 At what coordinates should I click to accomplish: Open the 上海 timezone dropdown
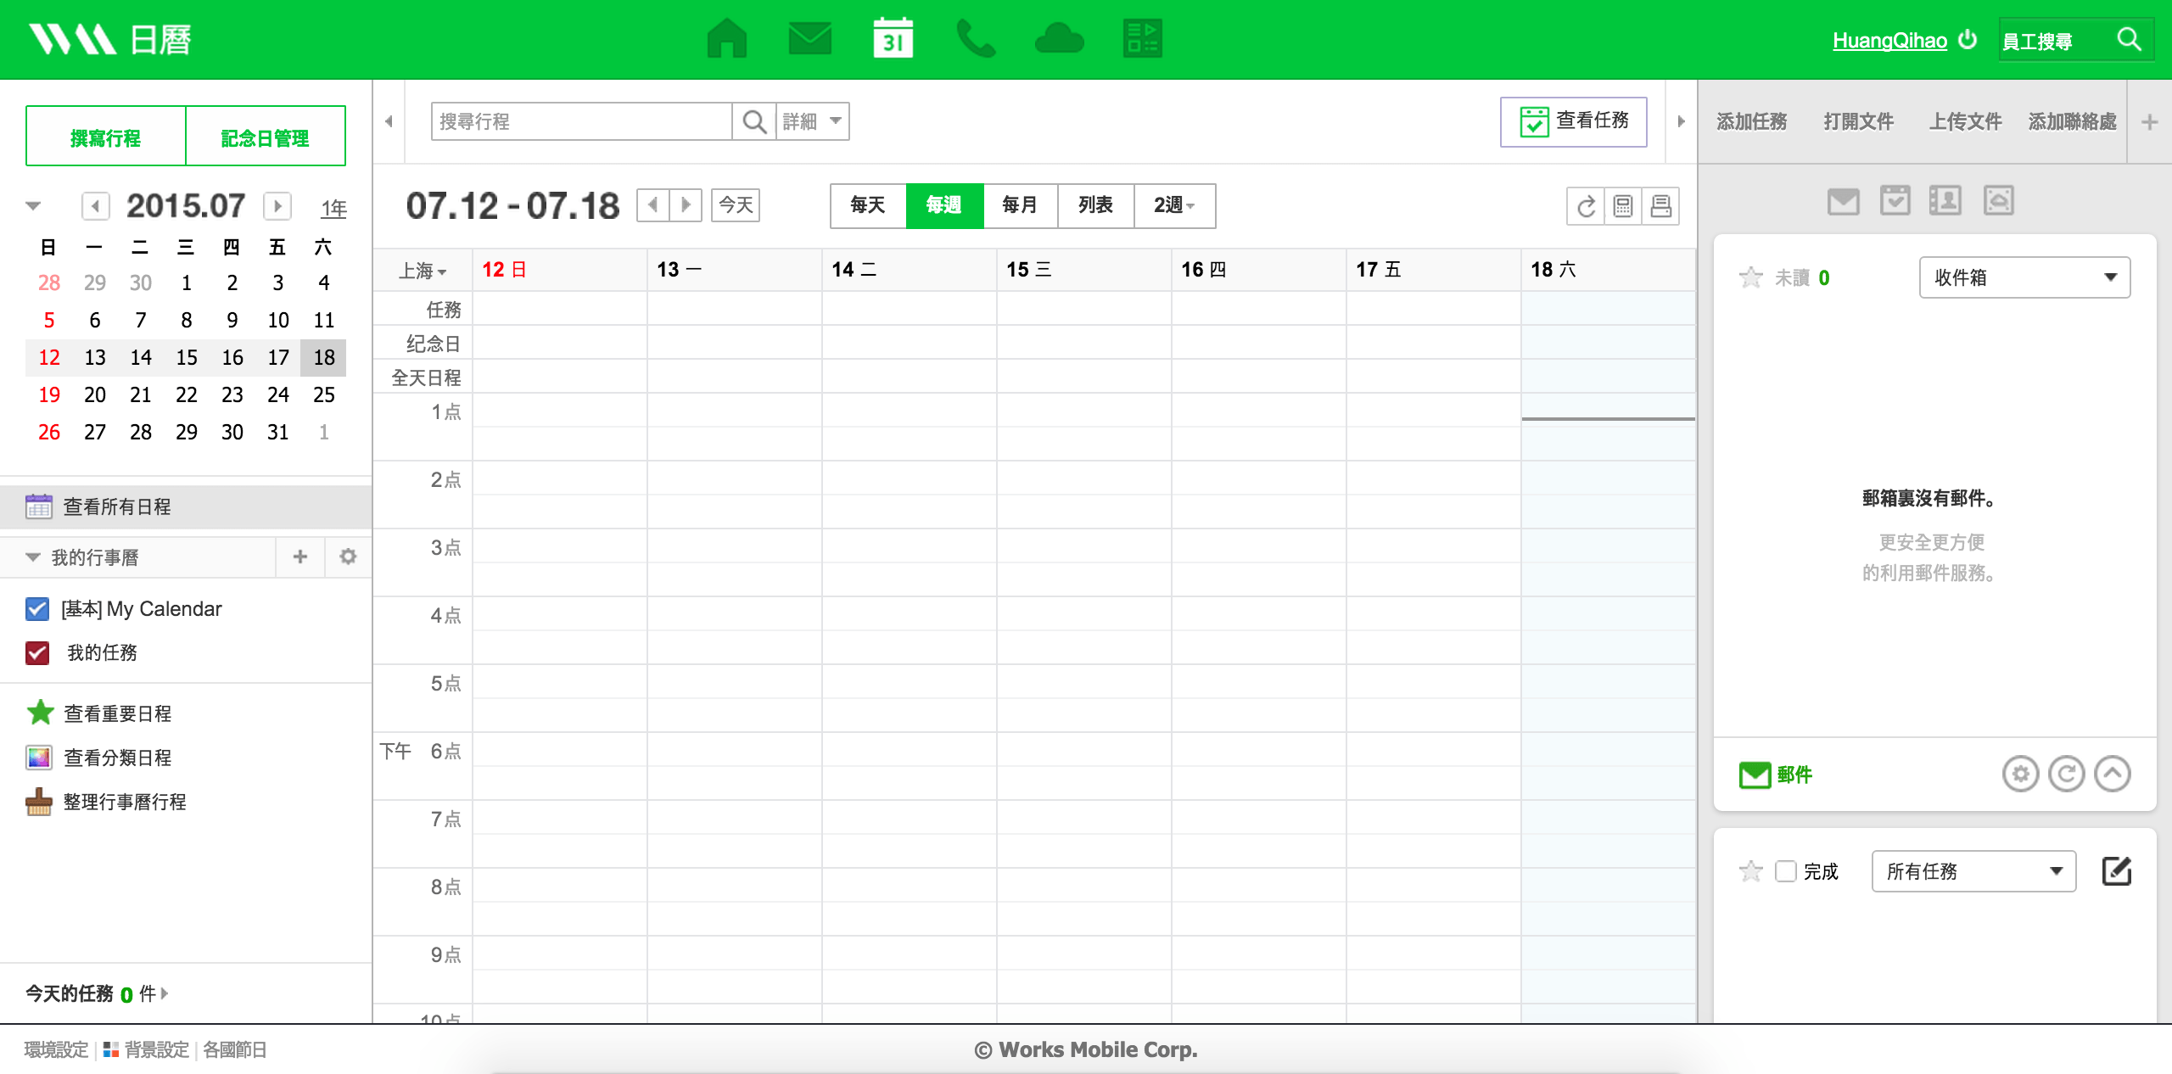pos(423,271)
